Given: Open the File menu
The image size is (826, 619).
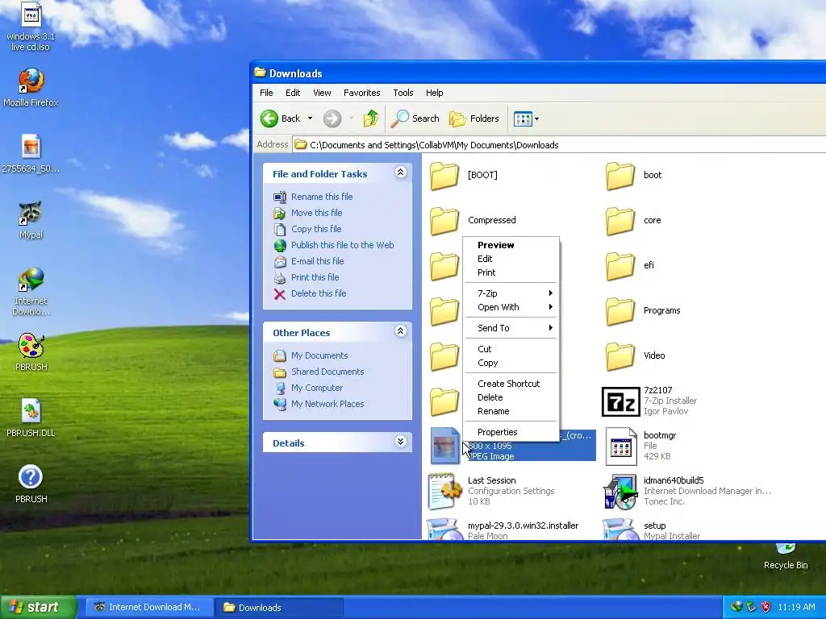Looking at the screenshot, I should [266, 93].
